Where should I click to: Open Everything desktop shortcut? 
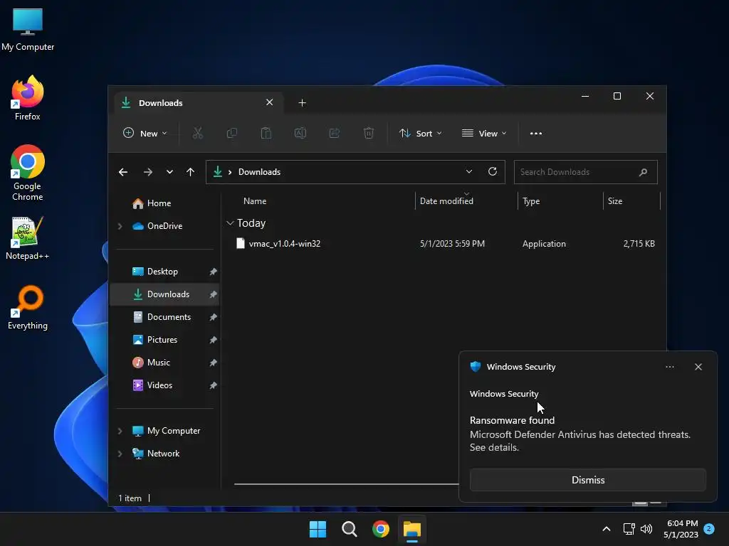(x=28, y=307)
